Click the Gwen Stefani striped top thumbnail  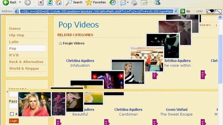pyautogui.click(x=128, y=72)
